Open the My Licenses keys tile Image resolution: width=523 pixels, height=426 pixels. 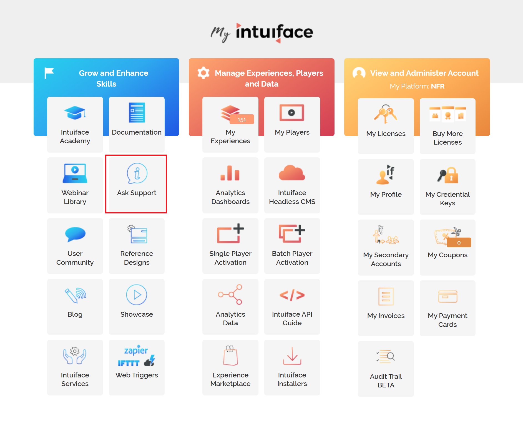(386, 126)
